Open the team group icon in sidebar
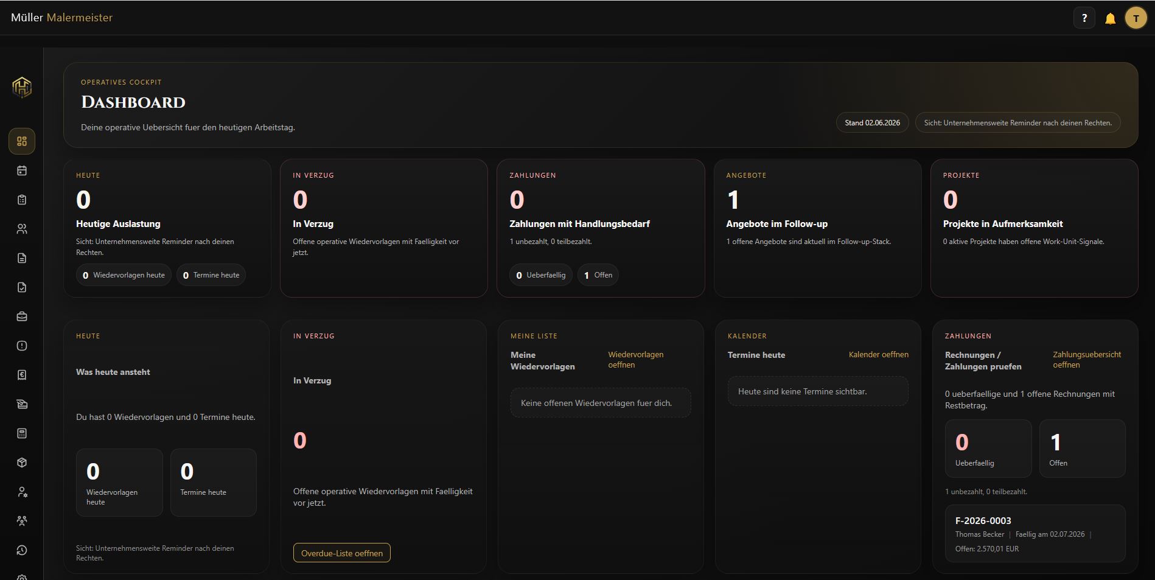This screenshot has width=1155, height=580. tap(22, 521)
